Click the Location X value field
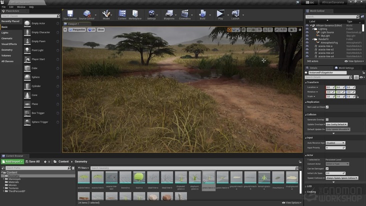Screen dimensions: 366x206 coord(330,87)
